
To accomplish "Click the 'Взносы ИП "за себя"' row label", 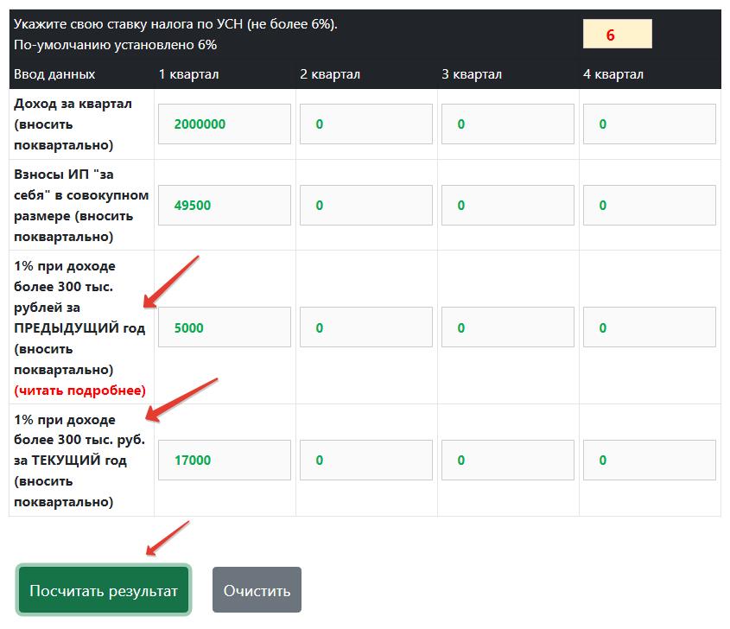I will point(81,206).
